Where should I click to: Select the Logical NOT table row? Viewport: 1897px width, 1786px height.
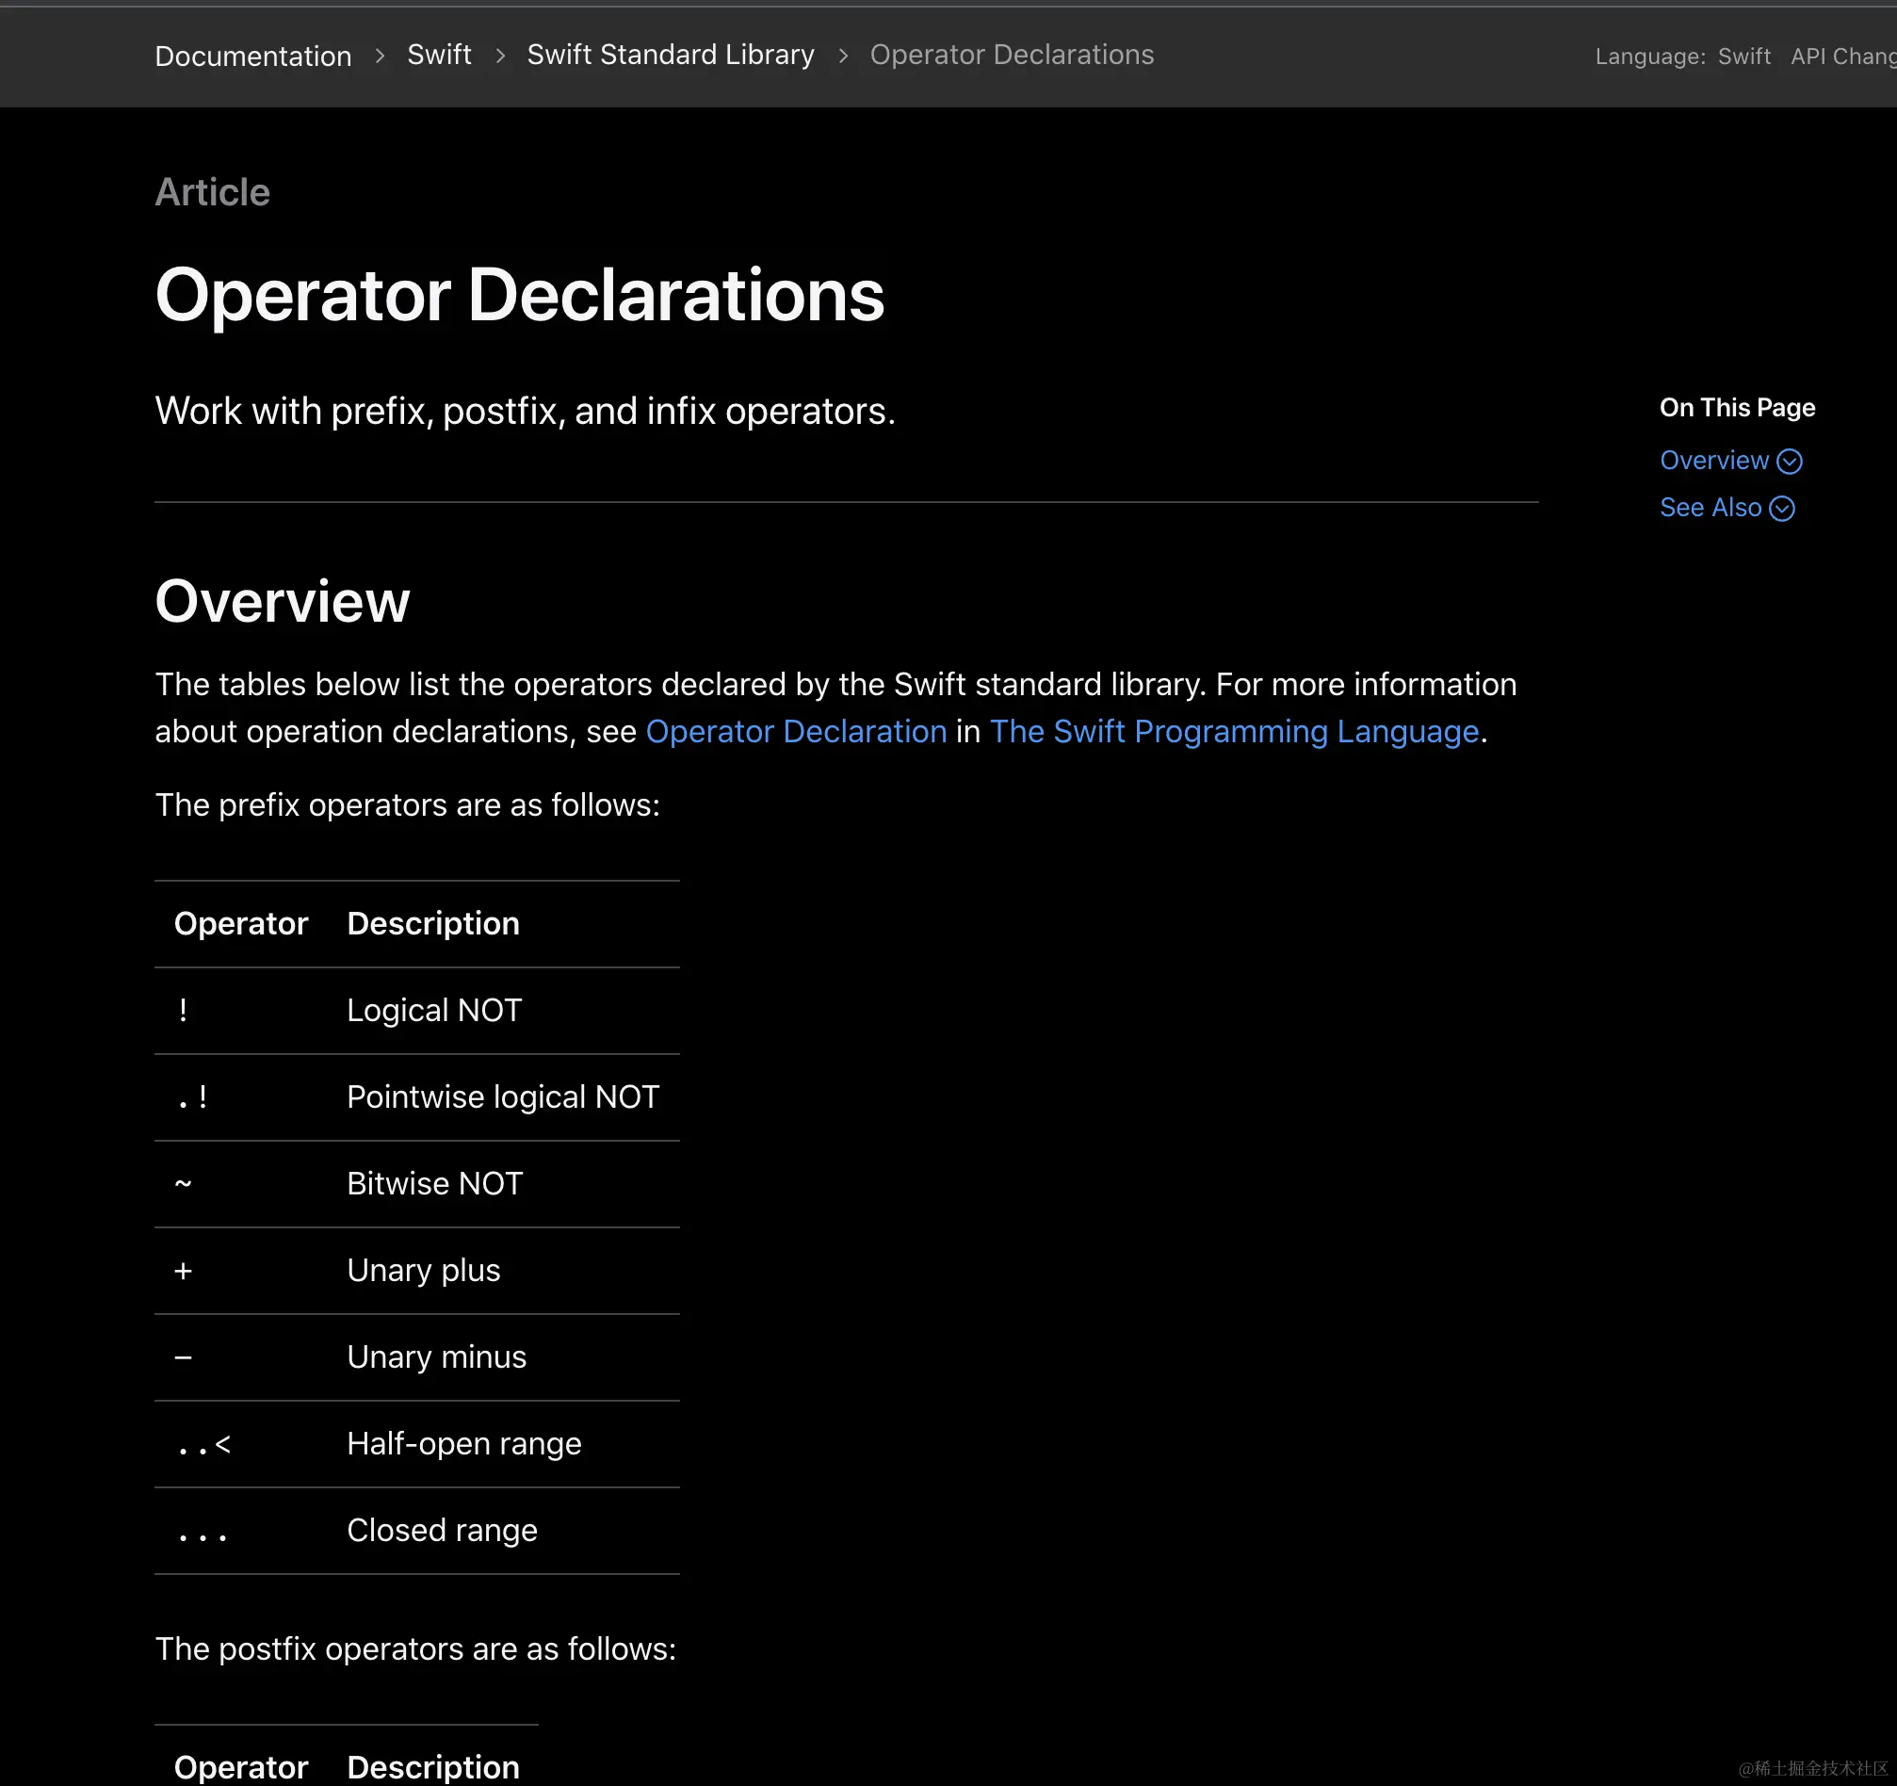pos(434,1011)
